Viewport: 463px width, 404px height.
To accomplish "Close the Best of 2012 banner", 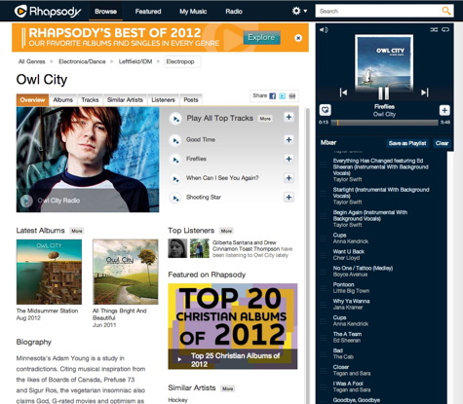I will coord(298,38).
